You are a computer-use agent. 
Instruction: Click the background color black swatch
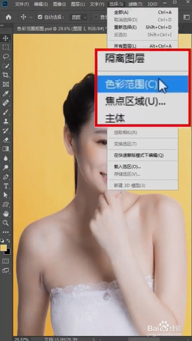8,252
